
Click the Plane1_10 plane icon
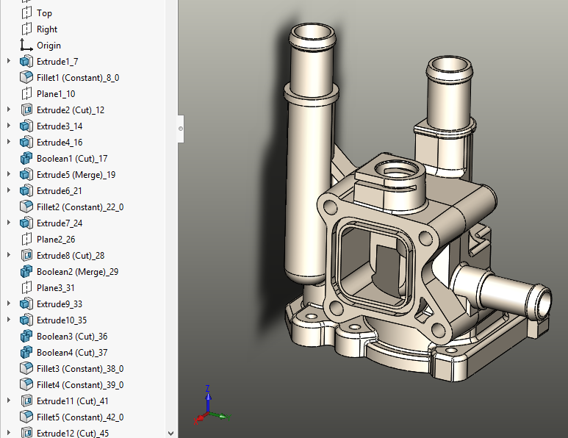pos(26,93)
